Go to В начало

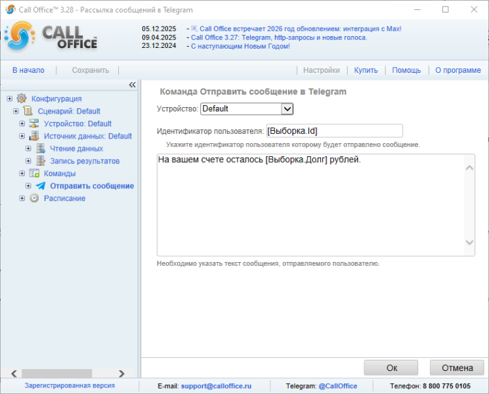(x=28, y=70)
